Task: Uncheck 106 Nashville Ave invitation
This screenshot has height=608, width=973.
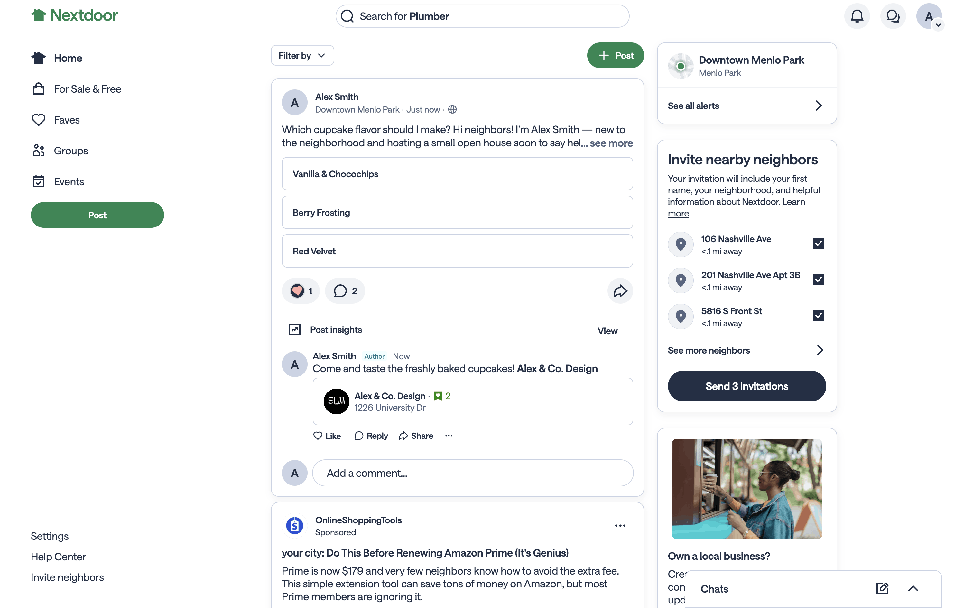Action: (x=818, y=244)
